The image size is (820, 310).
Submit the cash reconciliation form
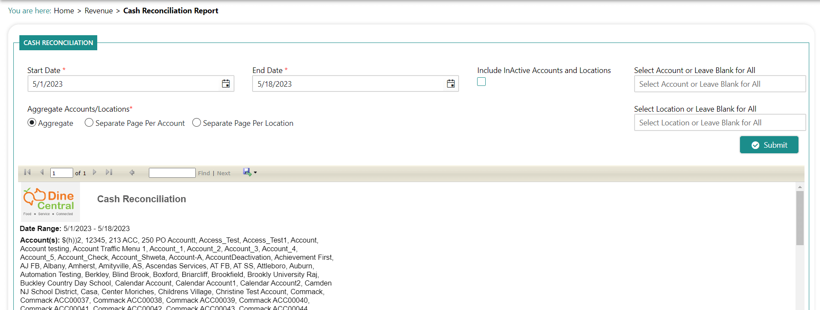[x=769, y=145]
